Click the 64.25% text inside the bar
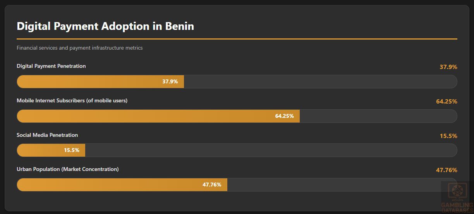Viewport: 474px width, 214px height. [284, 116]
